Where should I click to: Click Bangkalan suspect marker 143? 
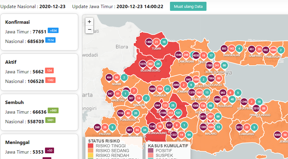point(232,49)
